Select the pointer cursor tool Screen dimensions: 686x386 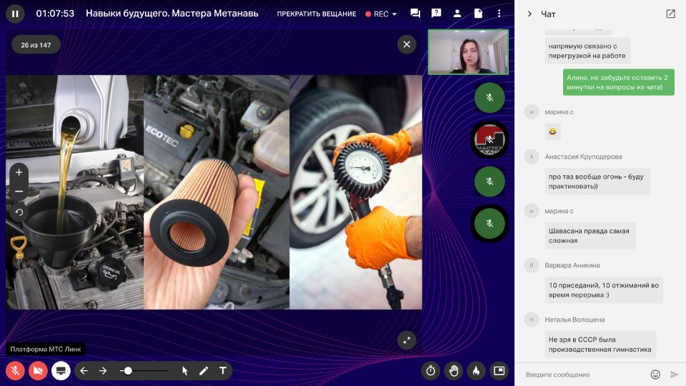(184, 371)
